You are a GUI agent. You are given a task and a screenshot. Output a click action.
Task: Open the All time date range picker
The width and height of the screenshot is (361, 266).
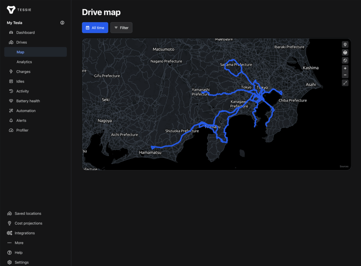95,28
